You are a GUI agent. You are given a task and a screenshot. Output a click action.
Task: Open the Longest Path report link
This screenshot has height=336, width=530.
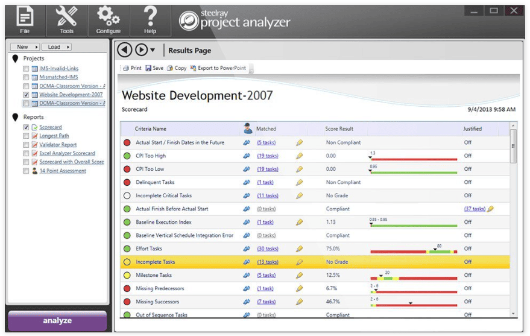[54, 136]
